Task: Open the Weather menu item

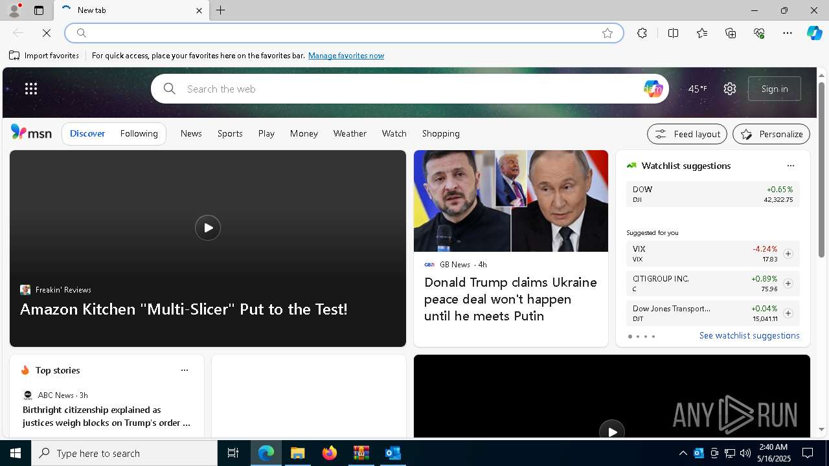Action: tap(350, 133)
